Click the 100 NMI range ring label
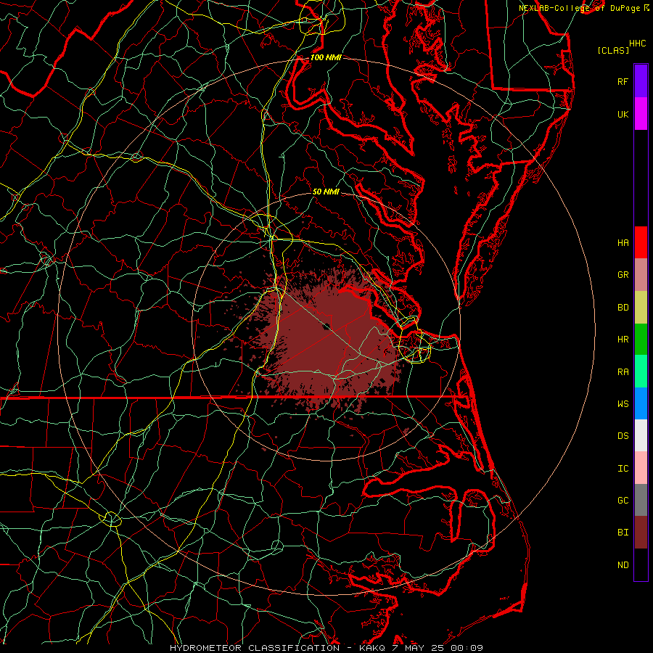The width and height of the screenshot is (653, 653). [326, 57]
